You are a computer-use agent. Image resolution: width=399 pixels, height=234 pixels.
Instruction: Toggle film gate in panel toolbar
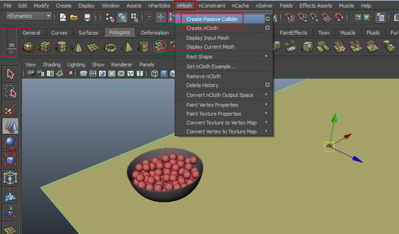(93, 74)
